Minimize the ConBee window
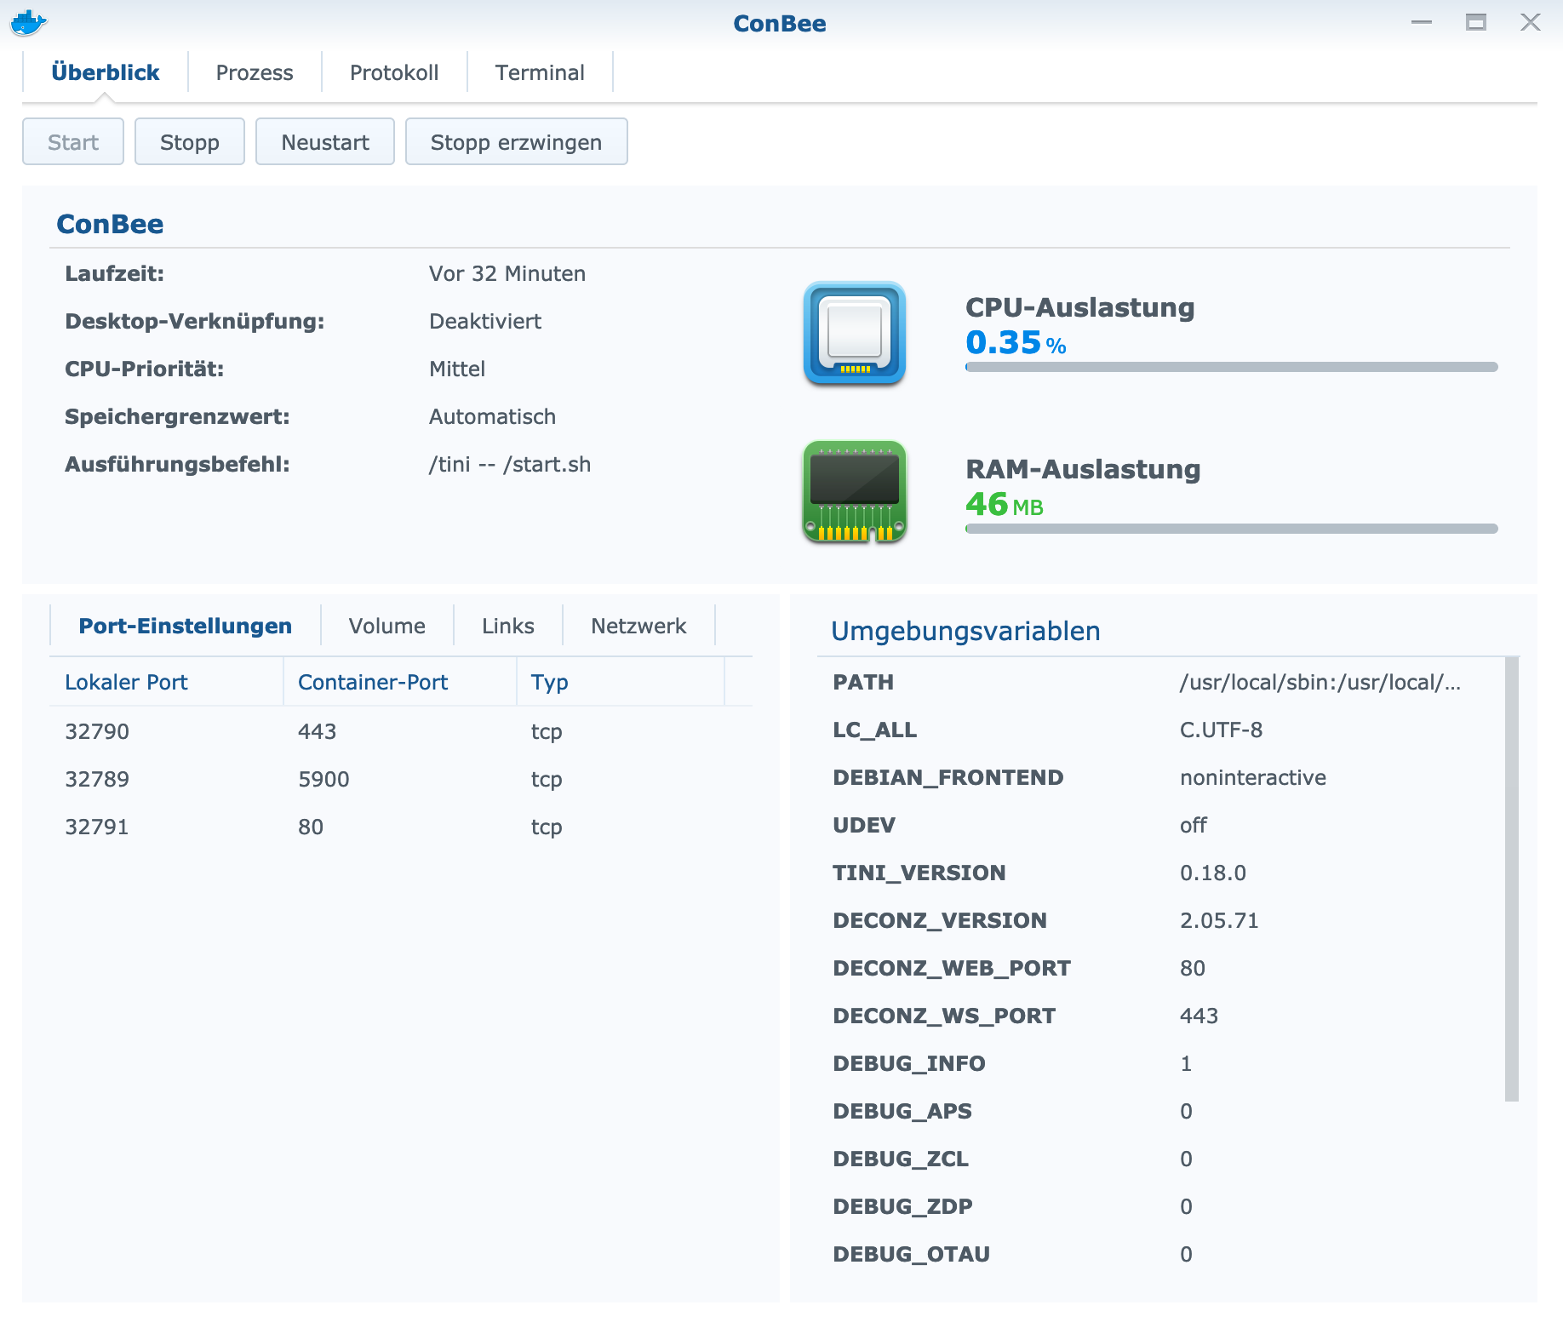This screenshot has width=1563, height=1328. (1422, 23)
